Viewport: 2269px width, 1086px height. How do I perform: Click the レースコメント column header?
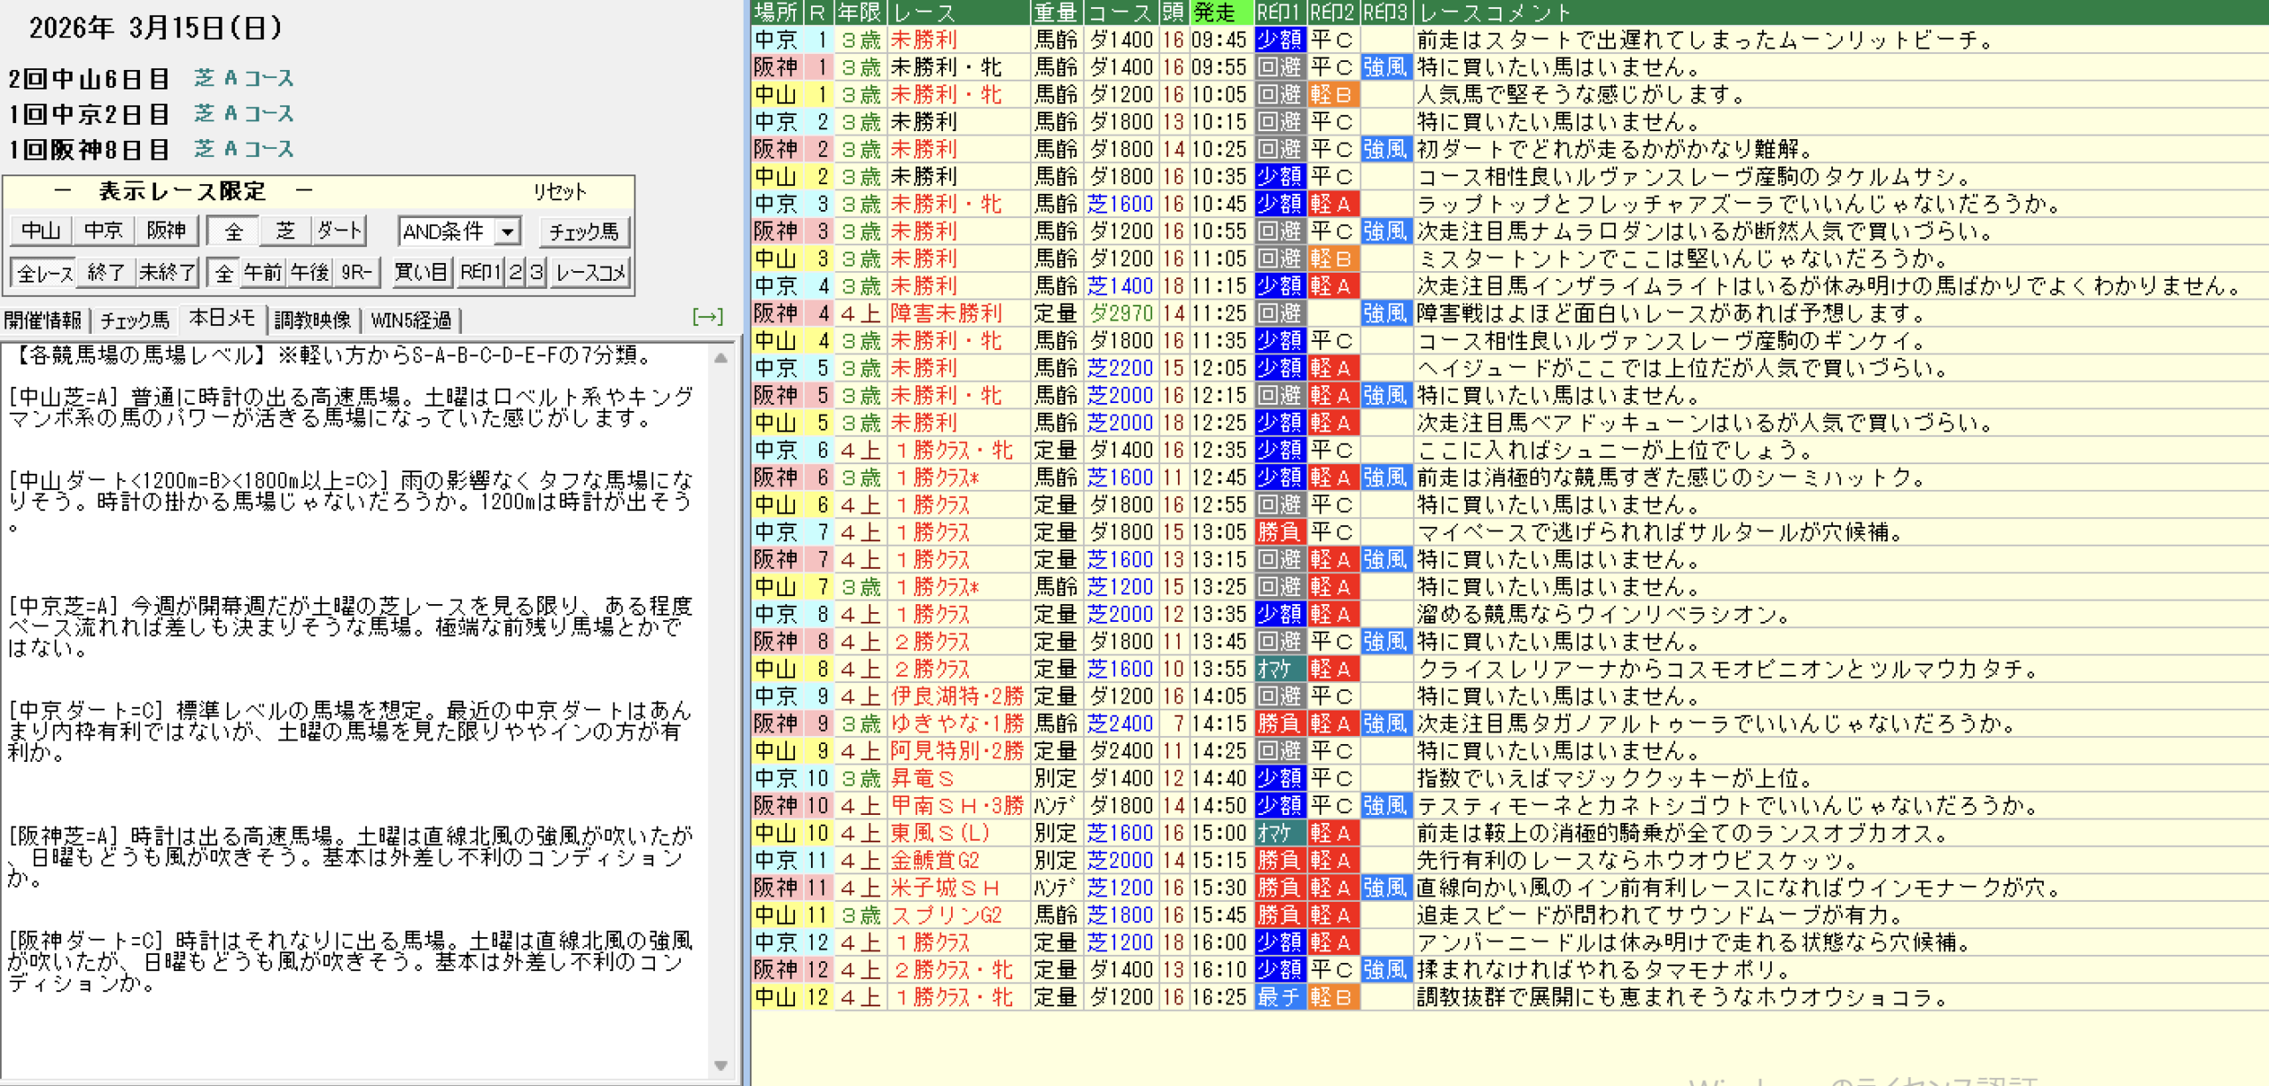pyautogui.click(x=1493, y=12)
